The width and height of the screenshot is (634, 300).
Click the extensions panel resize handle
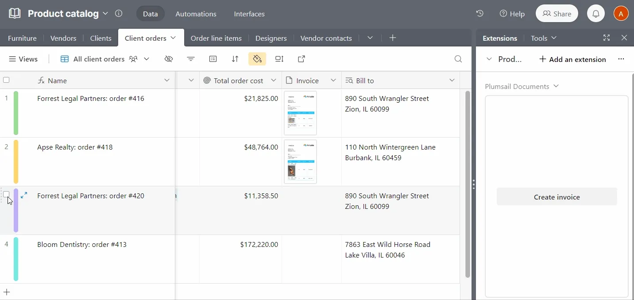point(474,185)
